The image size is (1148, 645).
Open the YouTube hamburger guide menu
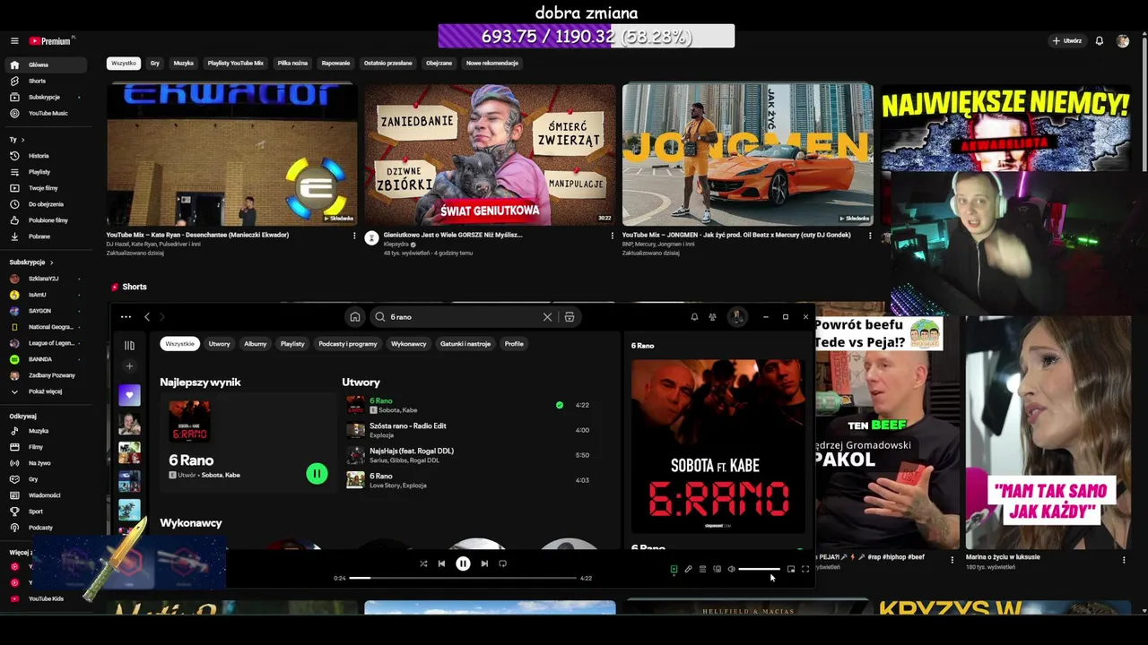(x=14, y=41)
